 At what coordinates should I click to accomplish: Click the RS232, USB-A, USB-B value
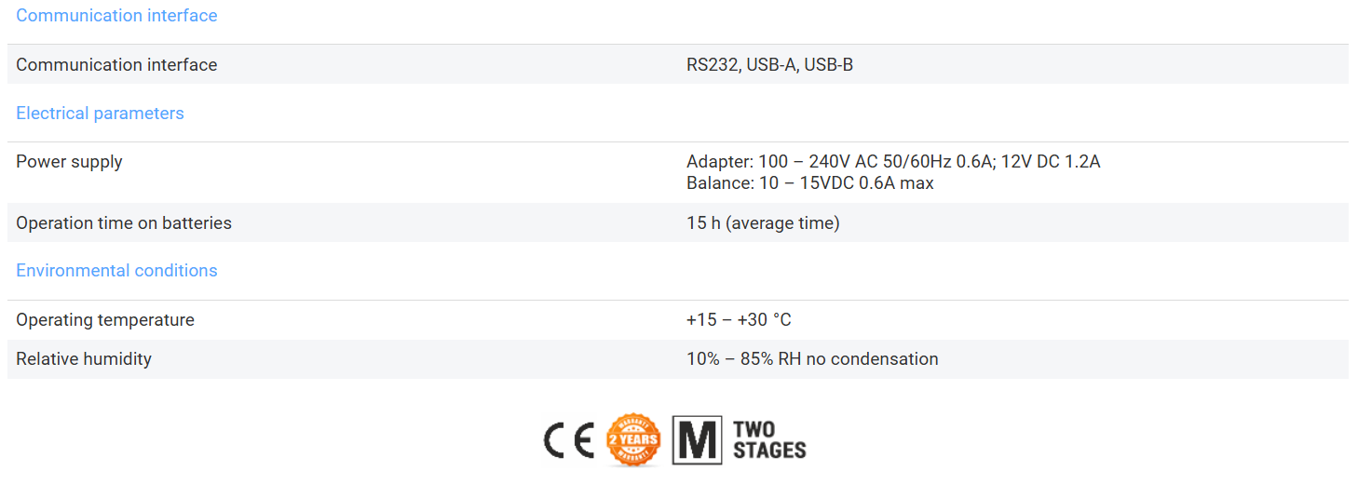click(769, 65)
